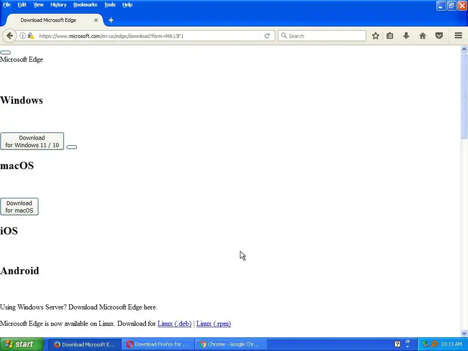The image size is (468, 351).
Task: Go back with the back arrow button
Action: tap(10, 36)
